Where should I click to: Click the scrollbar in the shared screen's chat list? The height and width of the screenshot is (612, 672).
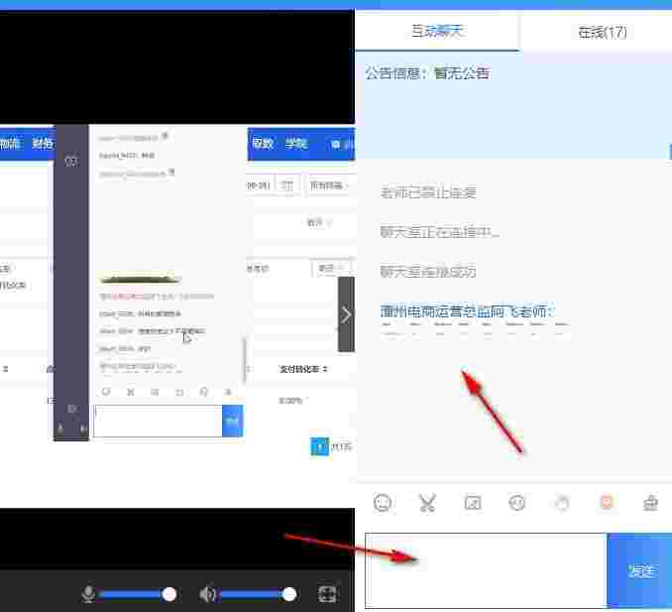245,361
